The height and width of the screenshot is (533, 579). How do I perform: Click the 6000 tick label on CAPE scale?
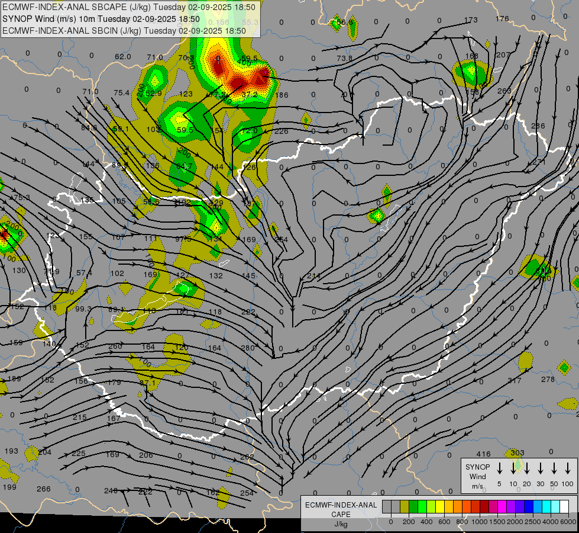[568, 522]
